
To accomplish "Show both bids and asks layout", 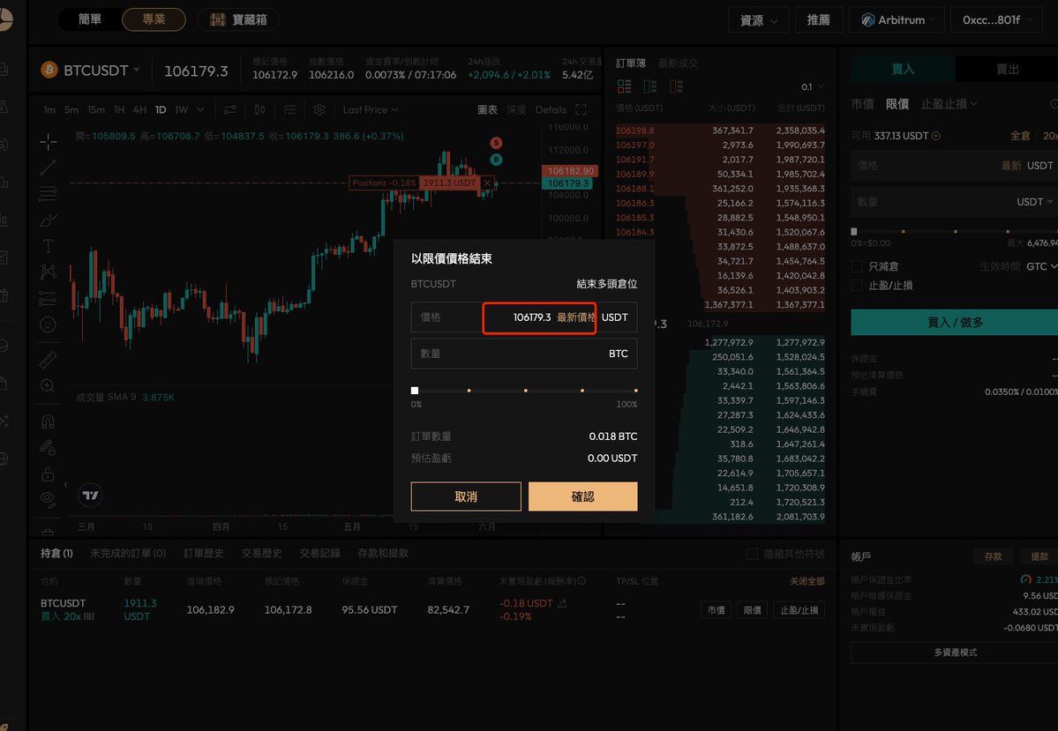I will point(624,86).
